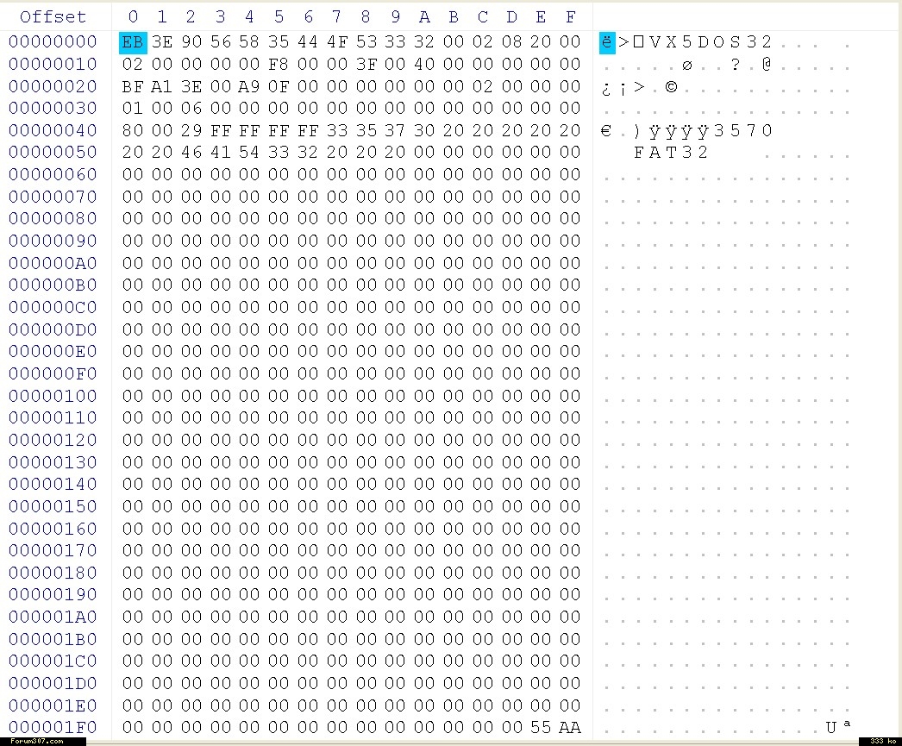
Task: Click the FAT32 text in the ASCII column
Action: pos(671,153)
